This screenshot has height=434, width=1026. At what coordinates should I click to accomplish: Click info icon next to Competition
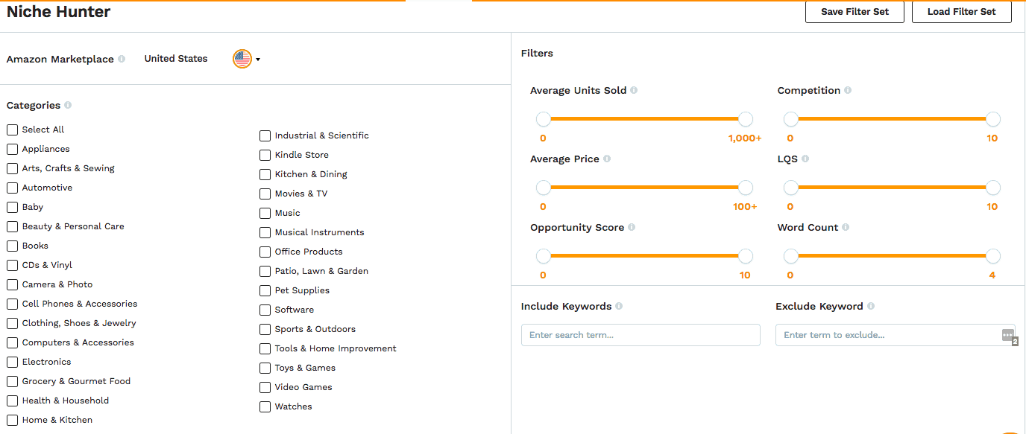[848, 91]
